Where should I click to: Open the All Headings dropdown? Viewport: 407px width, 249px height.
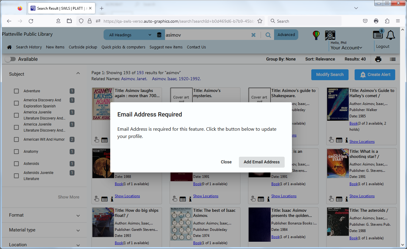coord(130,35)
